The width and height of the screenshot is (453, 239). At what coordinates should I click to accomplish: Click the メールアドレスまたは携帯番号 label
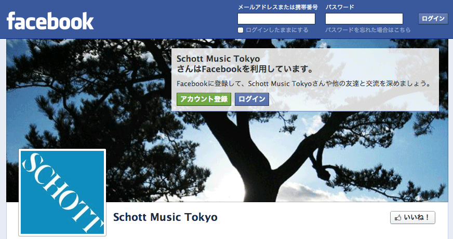click(277, 7)
